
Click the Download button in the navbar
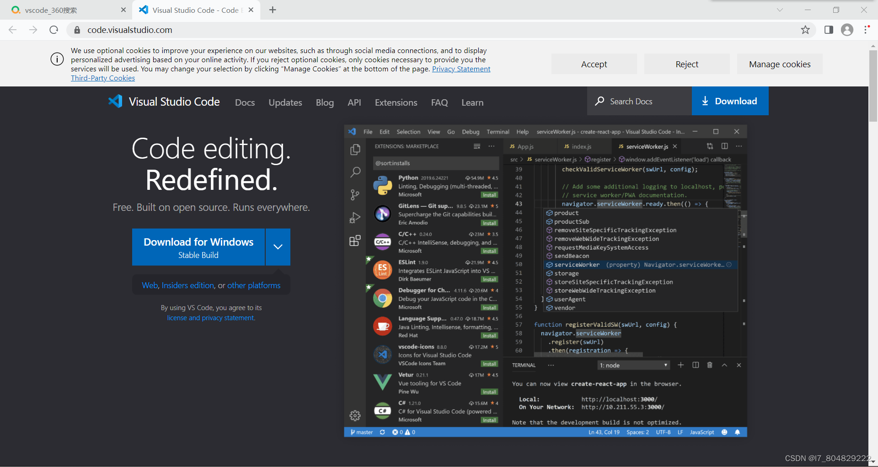[x=730, y=101]
